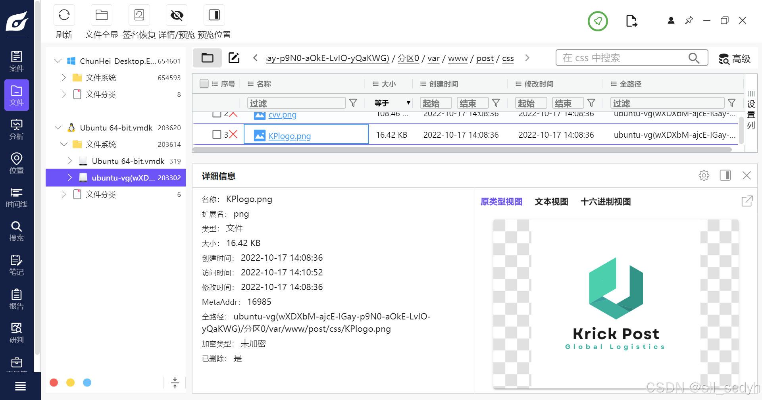
Task: Click the user account icon
Action: pyautogui.click(x=671, y=20)
